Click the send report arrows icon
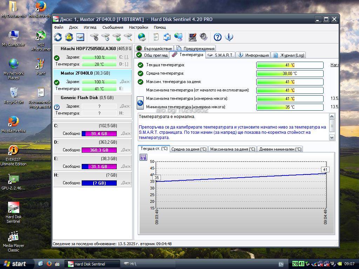The height and width of the screenshot is (269, 359). tap(167, 37)
